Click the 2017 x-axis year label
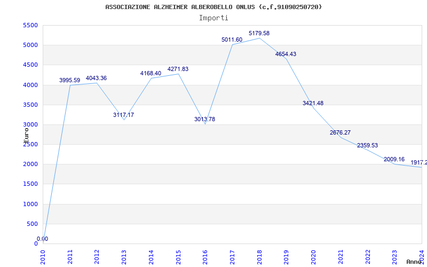Viewport: 427px width, 267px height. coord(232,257)
